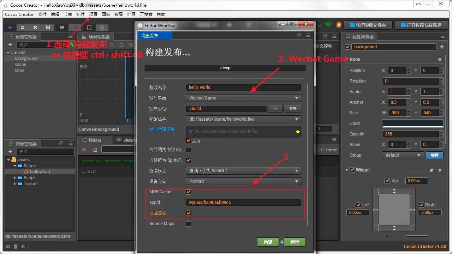This screenshot has height=254, width=452.
Task: Open the Assets panel hamburger menu
Action: [x=71, y=143]
